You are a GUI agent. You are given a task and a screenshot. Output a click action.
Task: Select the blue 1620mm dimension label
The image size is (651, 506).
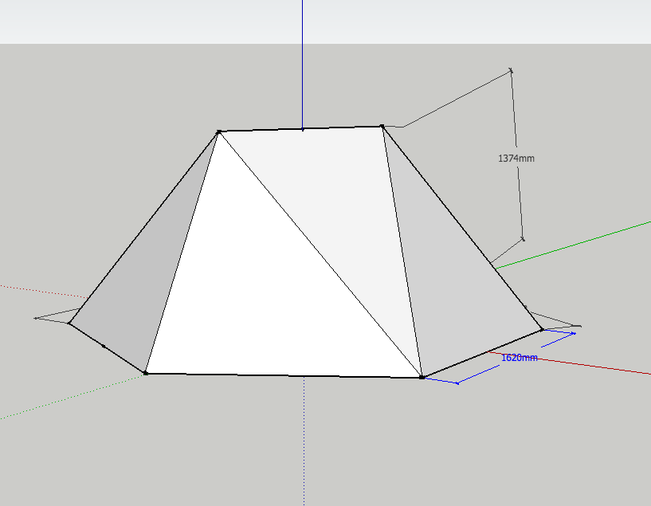(x=520, y=358)
